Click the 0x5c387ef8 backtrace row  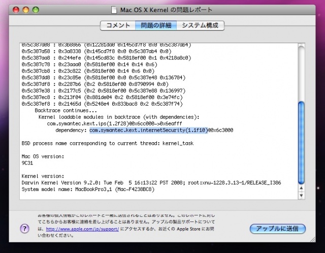coord(102,104)
